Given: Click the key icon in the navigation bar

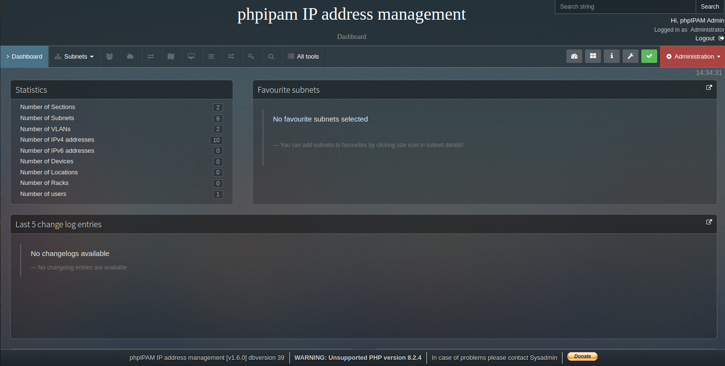Looking at the screenshot, I should [251, 57].
